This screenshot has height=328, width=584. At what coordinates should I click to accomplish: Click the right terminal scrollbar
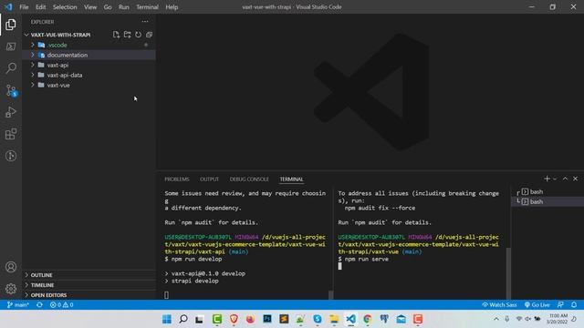tap(508, 272)
